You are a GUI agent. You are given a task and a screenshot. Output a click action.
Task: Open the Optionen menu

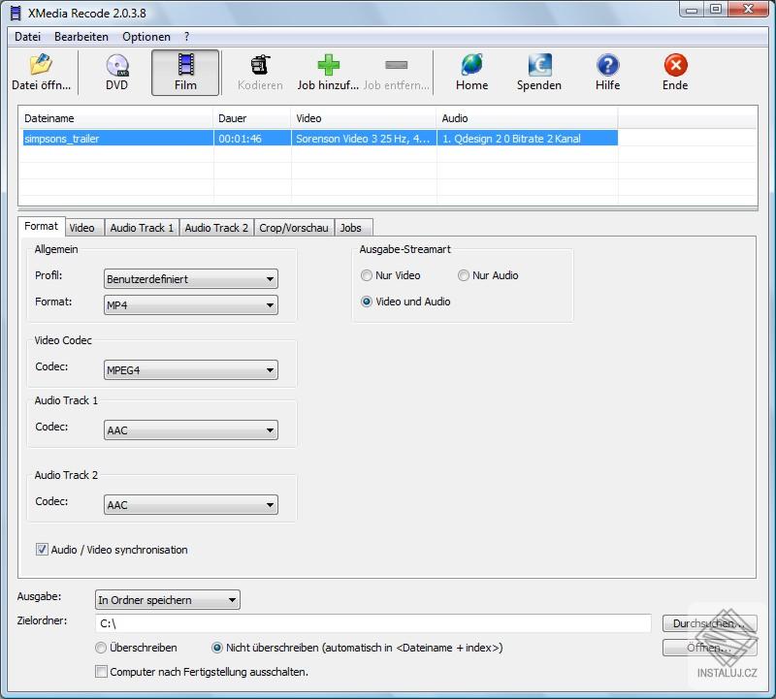(x=145, y=37)
